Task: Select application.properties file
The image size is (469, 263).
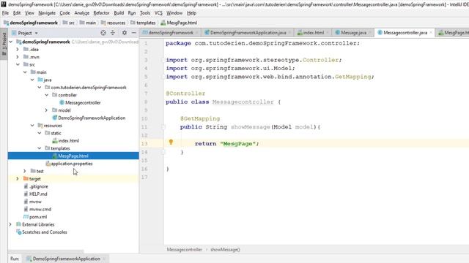Action: point(72,164)
